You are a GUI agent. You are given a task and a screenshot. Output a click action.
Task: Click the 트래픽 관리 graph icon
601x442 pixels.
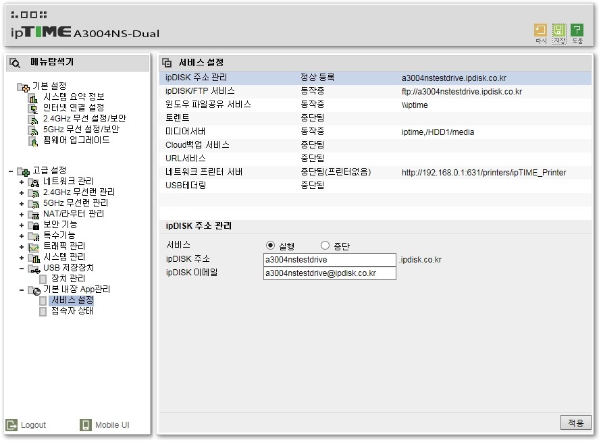pyautogui.click(x=34, y=247)
